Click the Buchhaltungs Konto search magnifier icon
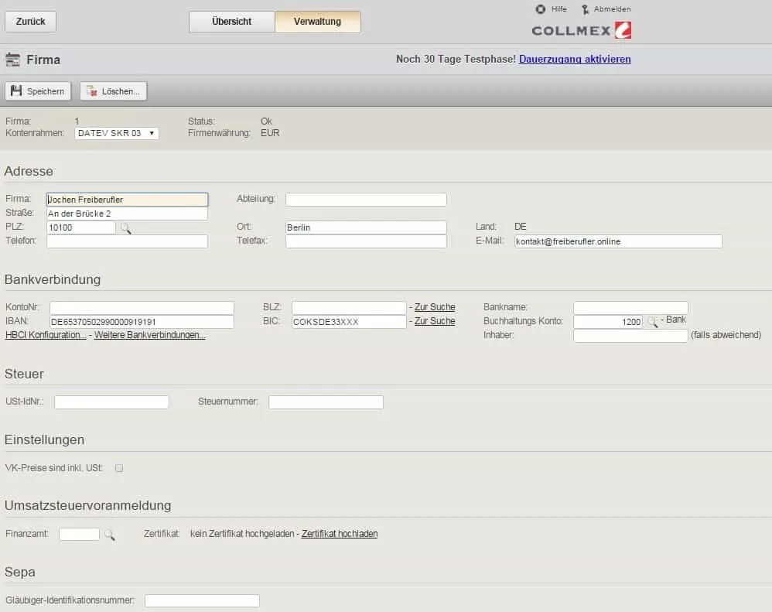The height and width of the screenshot is (612, 772). (652, 322)
